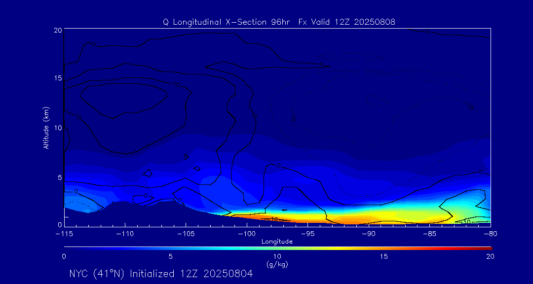Click the "Longitude" x-axis label

pos(277,242)
